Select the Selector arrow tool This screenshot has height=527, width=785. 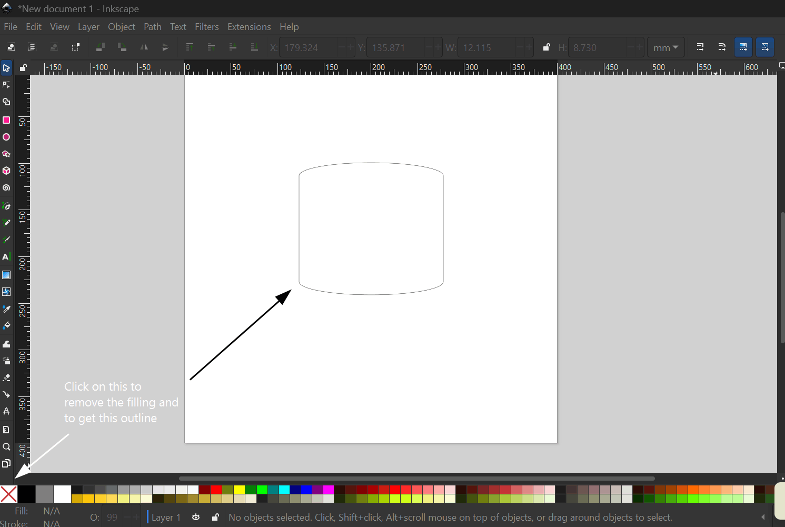tap(6, 68)
